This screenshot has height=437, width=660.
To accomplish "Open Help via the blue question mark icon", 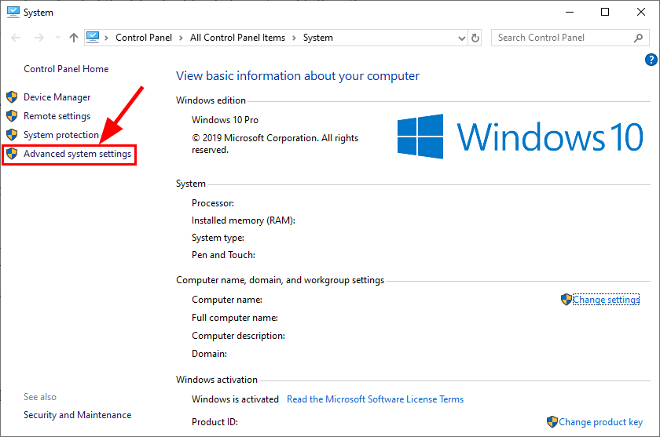I will (651, 60).
